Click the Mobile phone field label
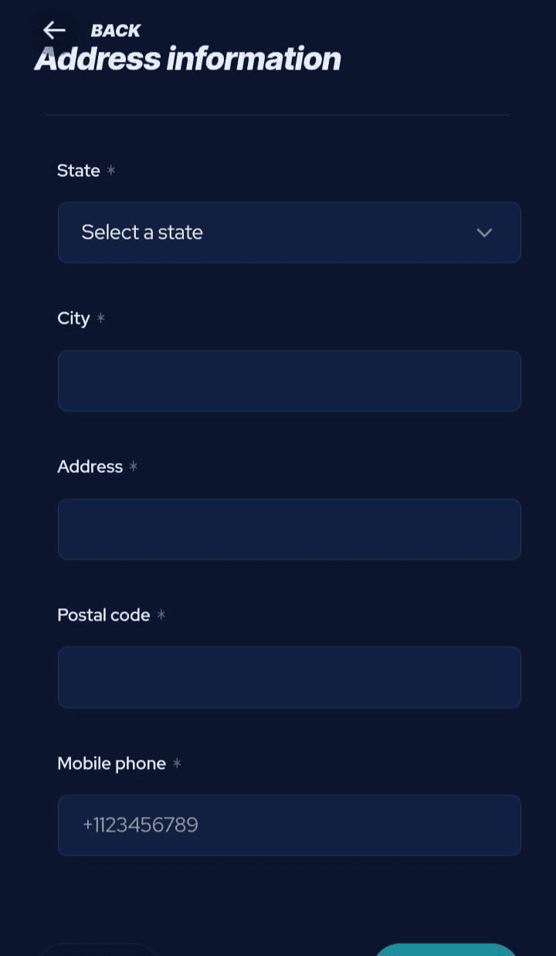 [x=111, y=764]
